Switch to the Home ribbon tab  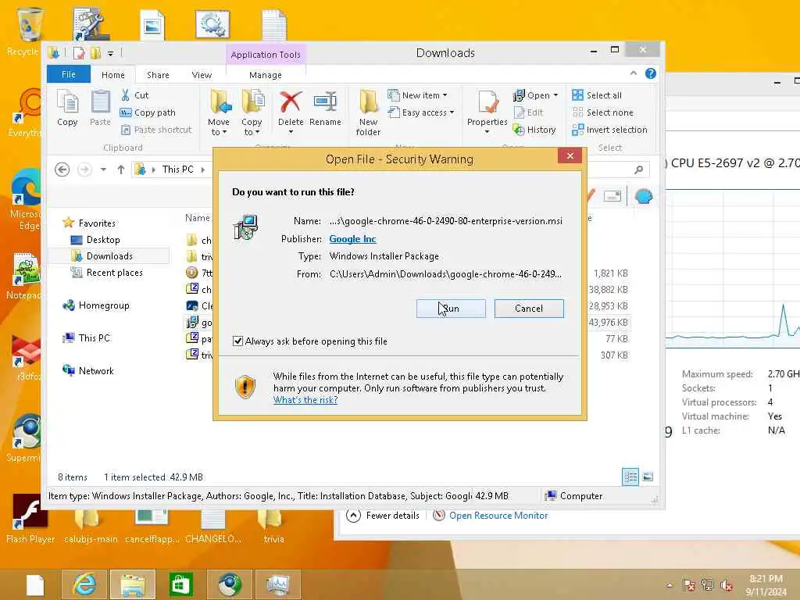click(x=112, y=74)
